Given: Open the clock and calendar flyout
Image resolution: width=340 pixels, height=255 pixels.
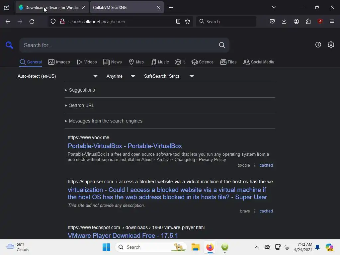Looking at the screenshot, I should click(303, 247).
